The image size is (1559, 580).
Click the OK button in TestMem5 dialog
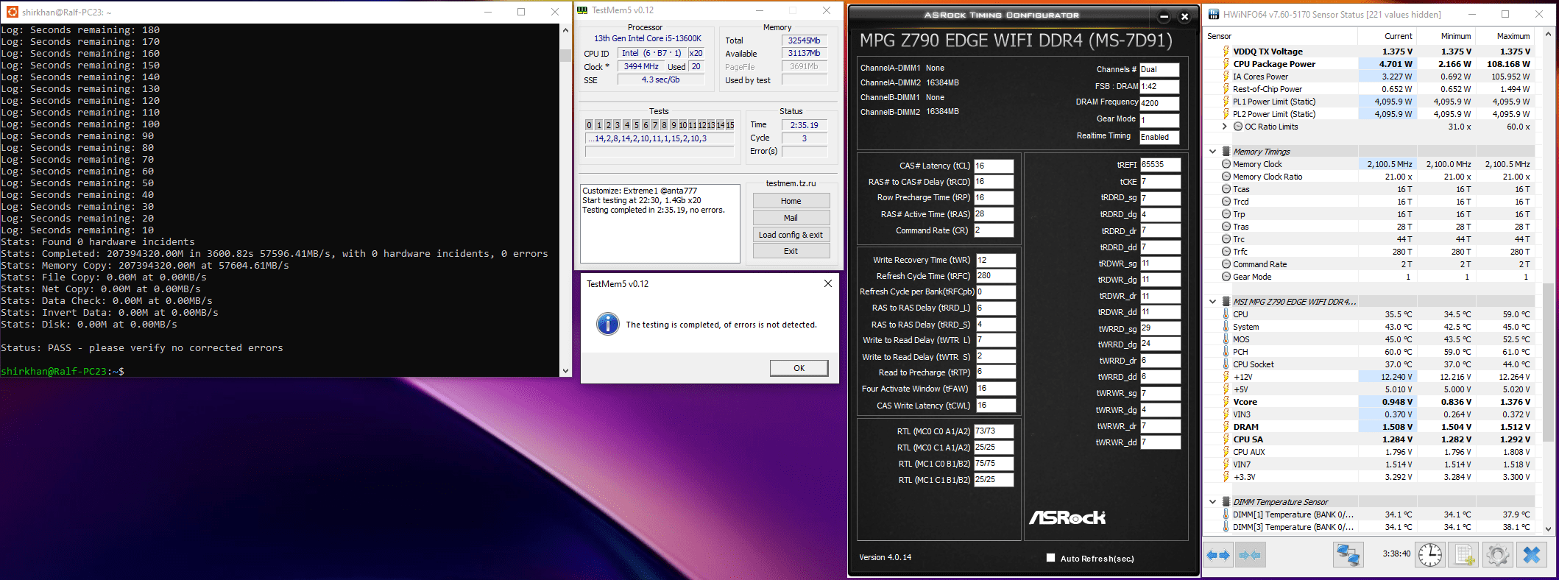[x=799, y=368]
